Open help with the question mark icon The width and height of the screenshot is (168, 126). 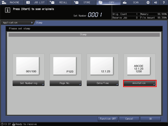click(x=164, y=2)
